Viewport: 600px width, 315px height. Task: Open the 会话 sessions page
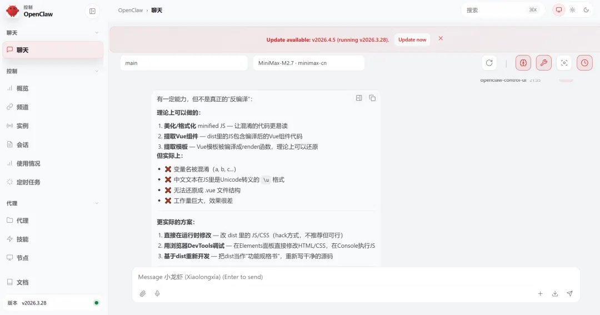tap(53, 144)
